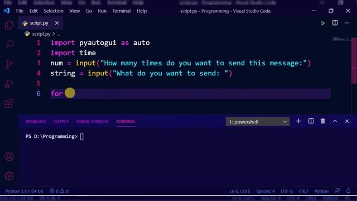Change encoding via UTF-8
This screenshot has height=201, width=357.
coord(287,191)
